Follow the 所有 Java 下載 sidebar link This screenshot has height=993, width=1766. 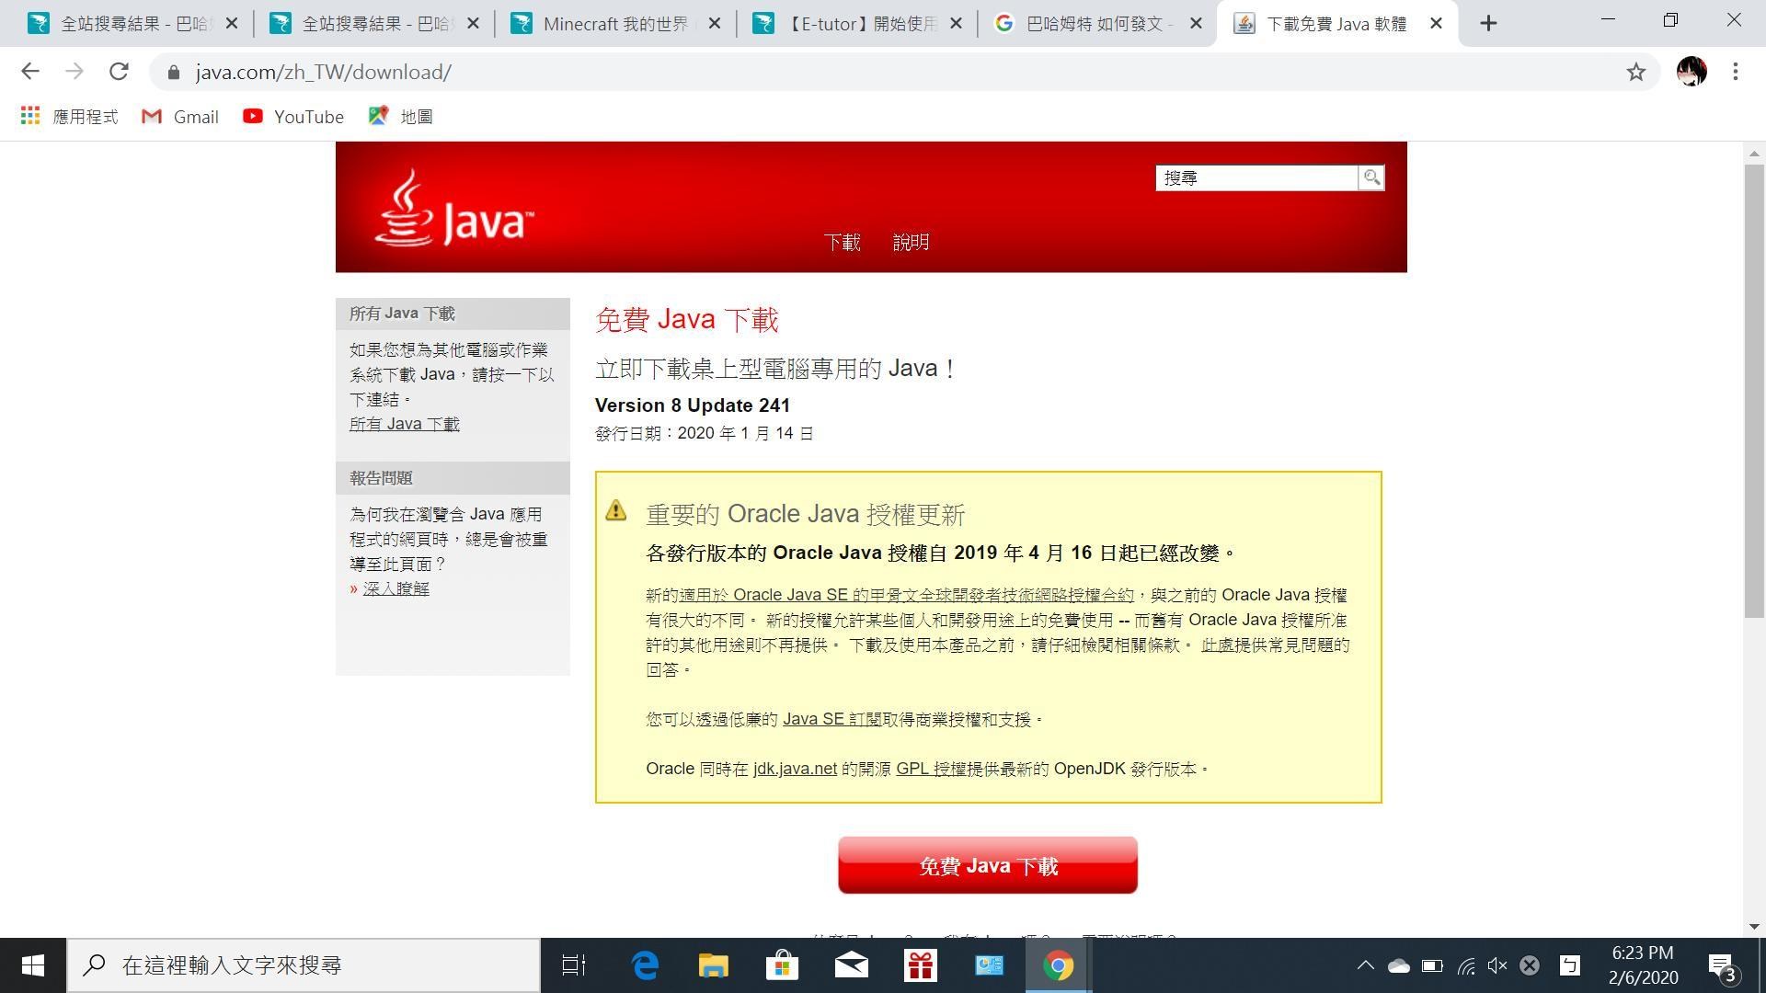click(x=404, y=424)
